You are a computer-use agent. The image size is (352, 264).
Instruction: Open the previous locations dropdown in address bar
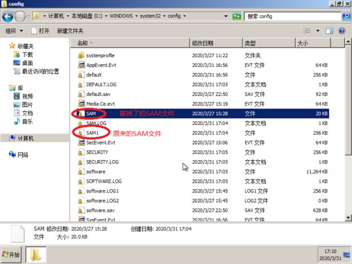226,16
